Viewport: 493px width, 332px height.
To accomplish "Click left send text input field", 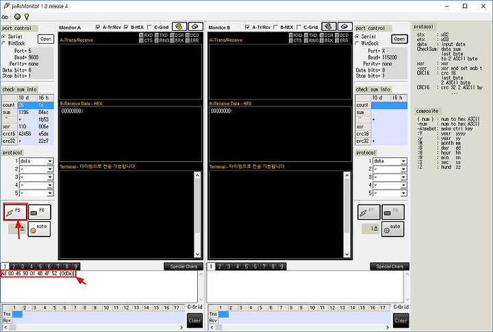I will tap(99, 286).
